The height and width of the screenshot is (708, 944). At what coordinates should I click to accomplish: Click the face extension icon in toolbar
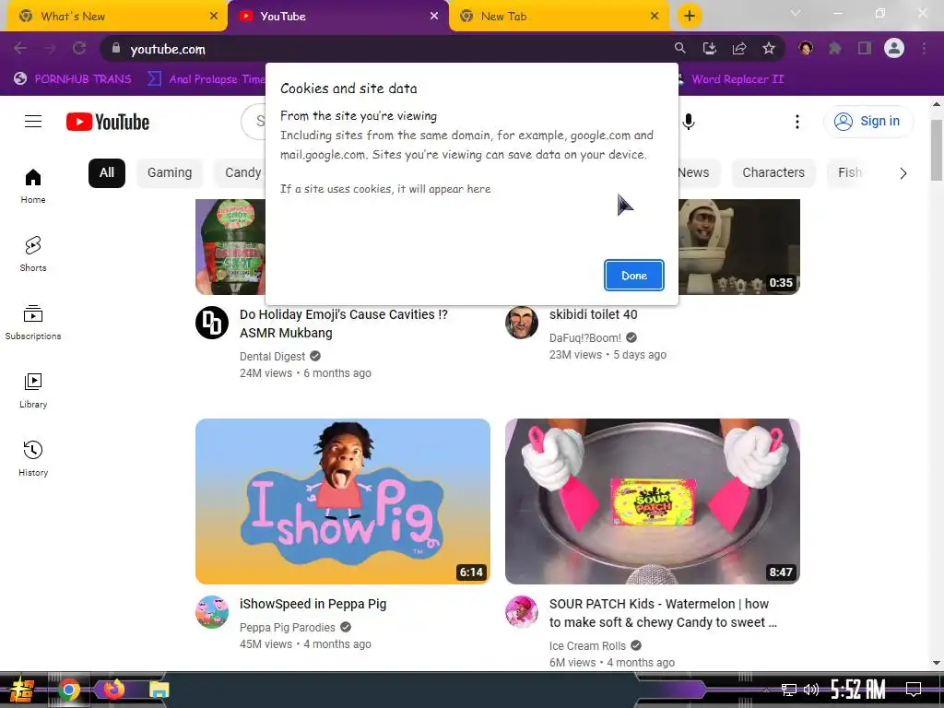pyautogui.click(x=806, y=48)
